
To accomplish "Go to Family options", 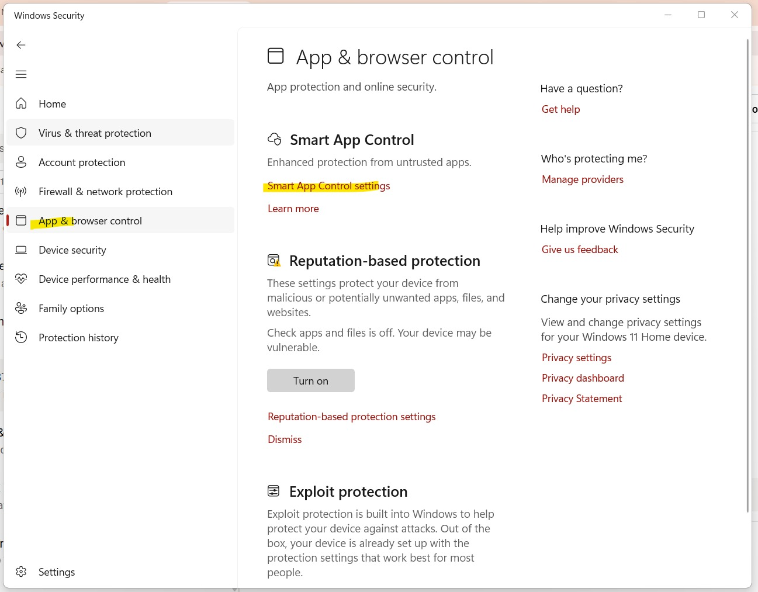I will 120,308.
